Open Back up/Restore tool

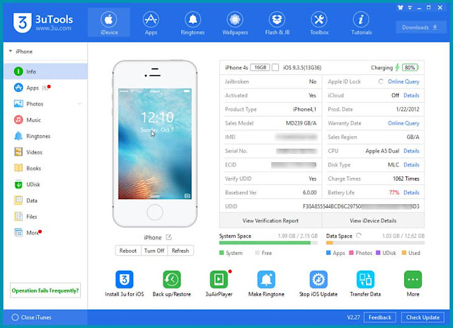171,284
